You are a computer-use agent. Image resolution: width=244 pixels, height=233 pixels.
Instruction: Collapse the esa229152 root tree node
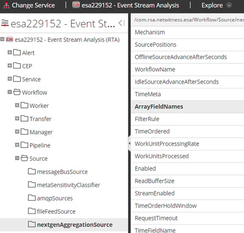[2, 39]
